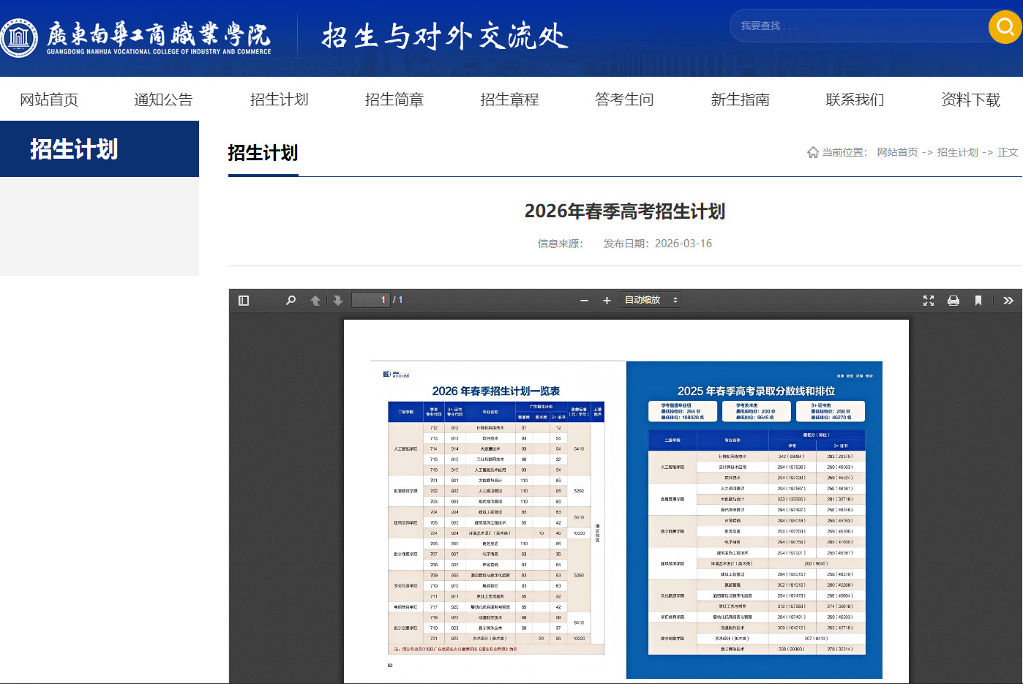Toggle the PDF sidebar panel
The image size is (1023, 684).
point(244,300)
